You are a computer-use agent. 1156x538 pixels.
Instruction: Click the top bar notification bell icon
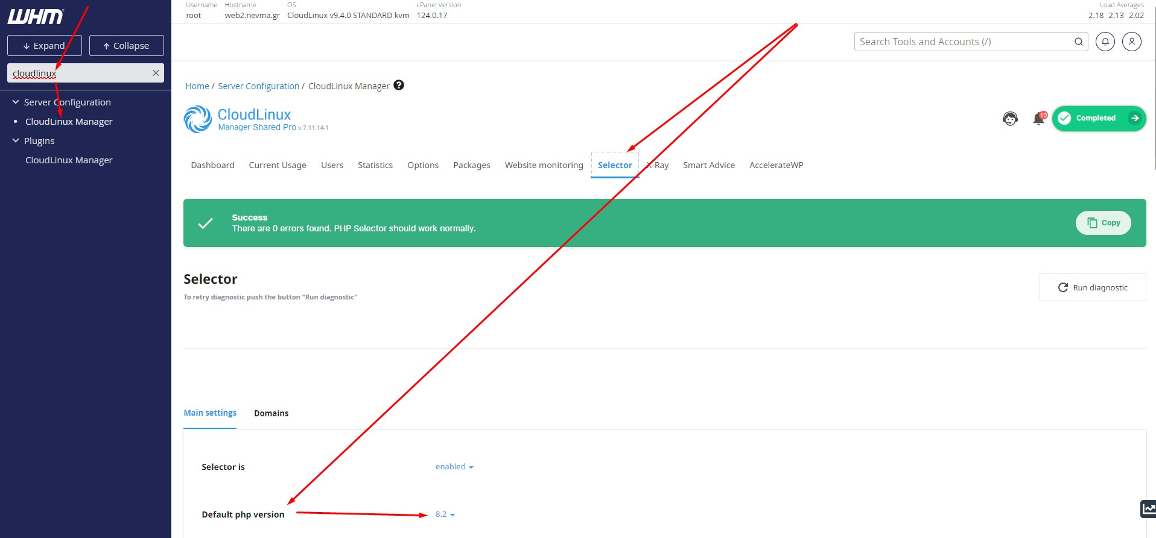1105,42
